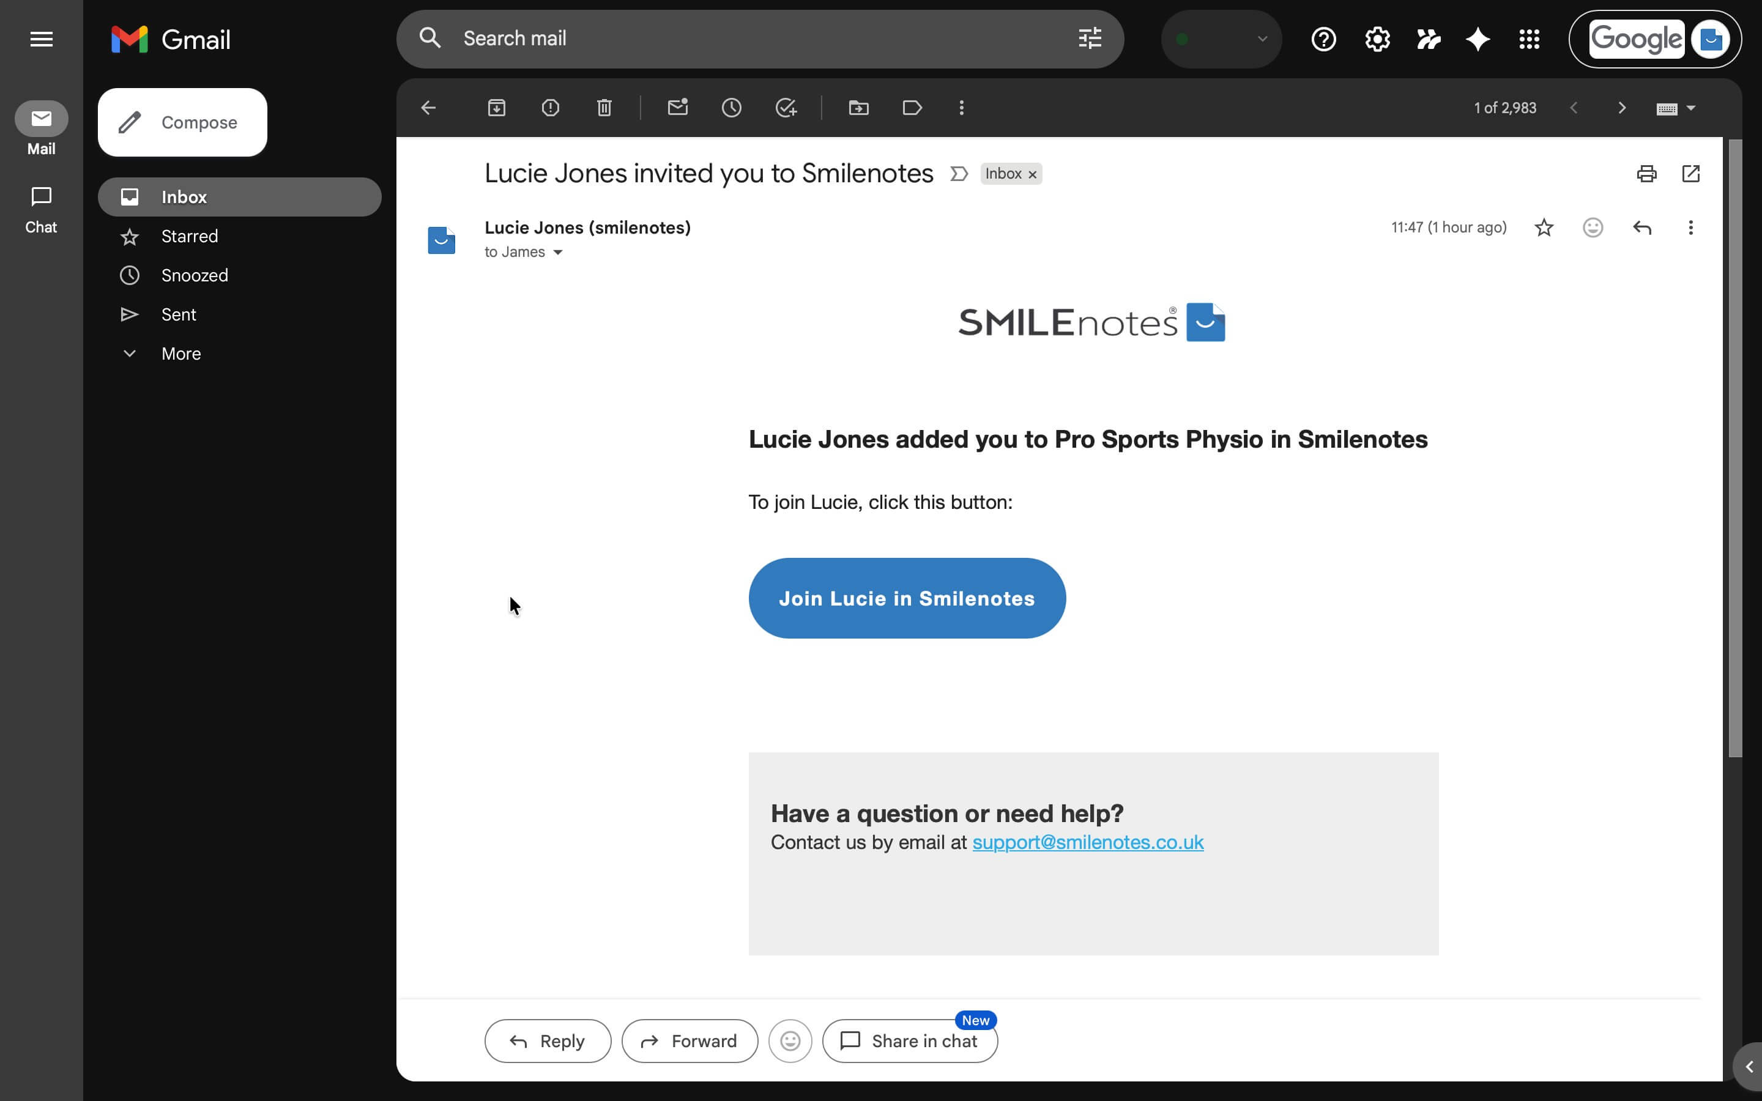Add this email to Tasks
Screen dimensions: 1762x1101
[x=785, y=107]
